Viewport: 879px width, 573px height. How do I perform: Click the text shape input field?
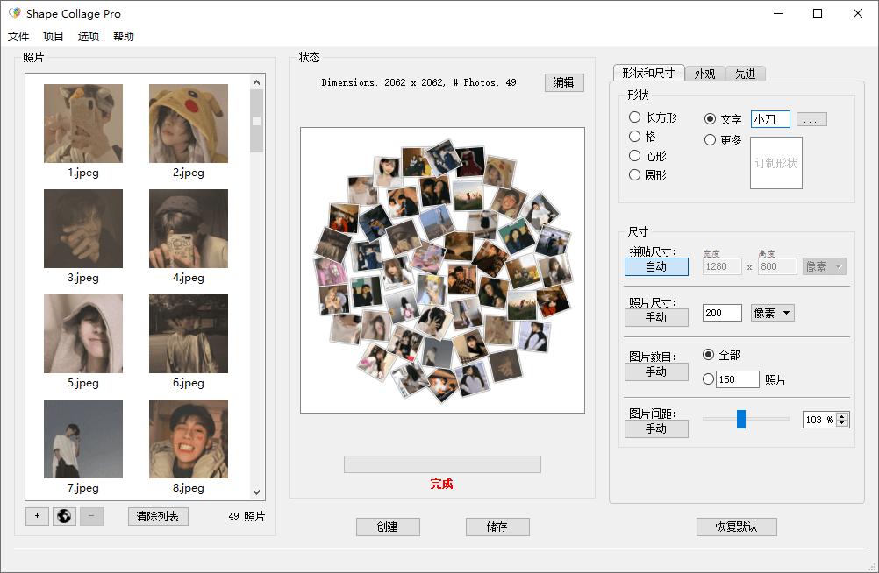tap(770, 119)
